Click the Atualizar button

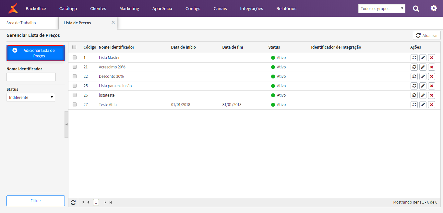pyautogui.click(x=426, y=35)
